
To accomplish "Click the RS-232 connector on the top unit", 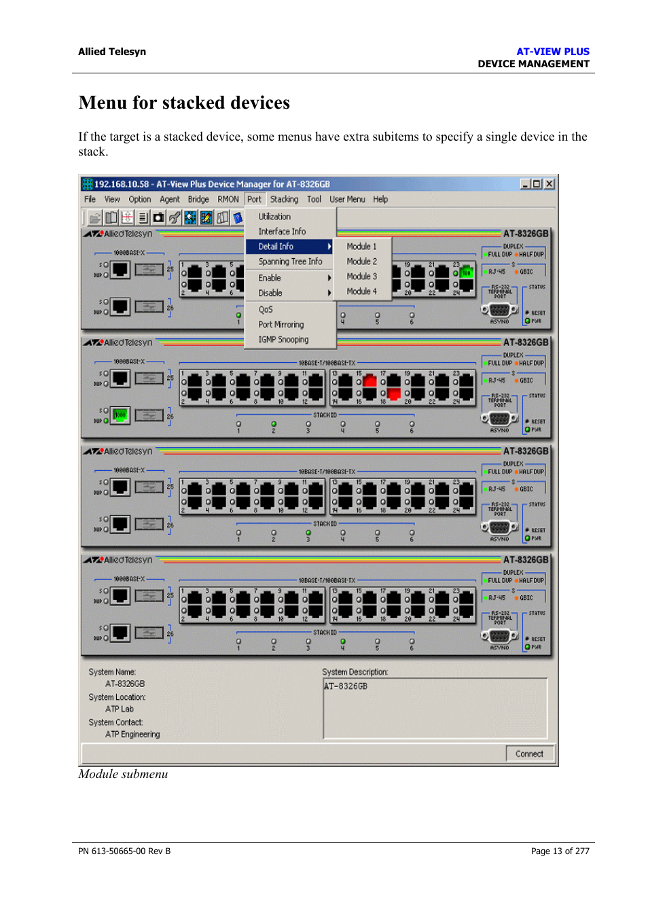I will pos(499,310).
